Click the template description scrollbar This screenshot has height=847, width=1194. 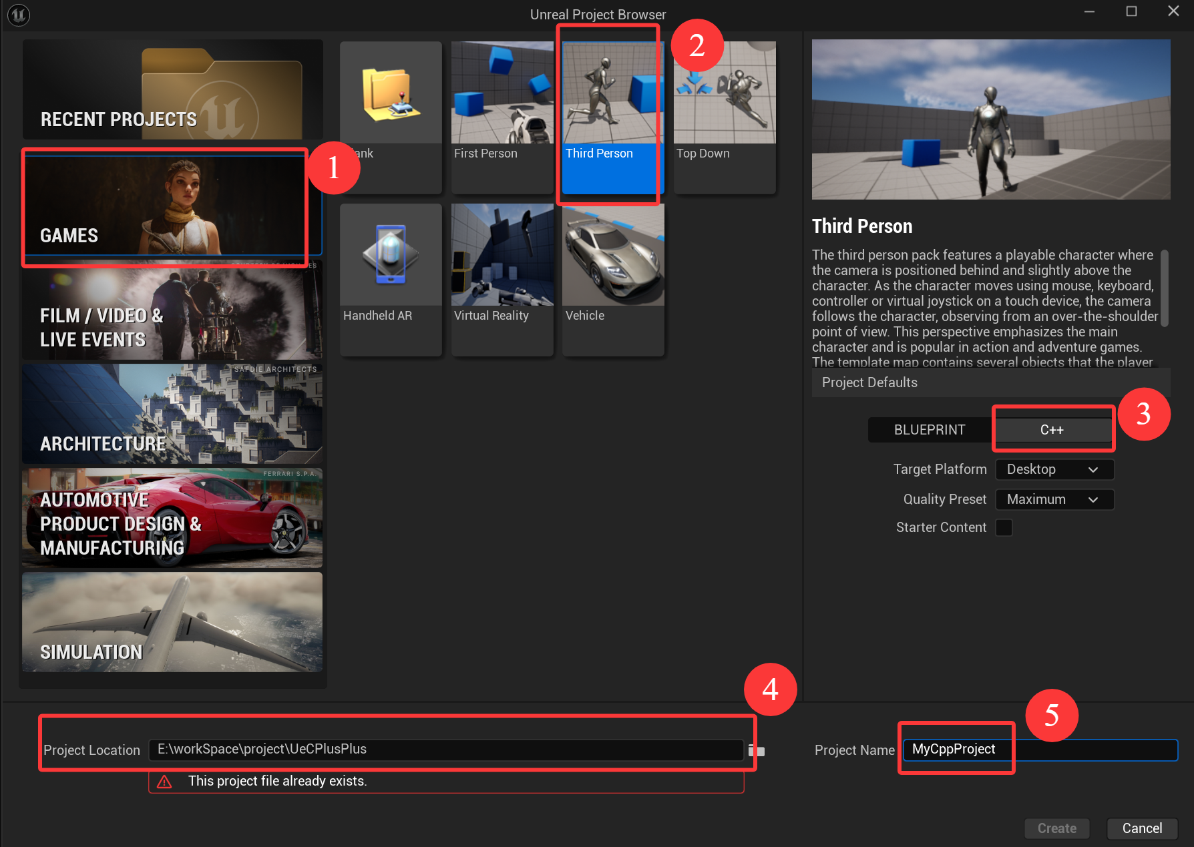(1164, 288)
